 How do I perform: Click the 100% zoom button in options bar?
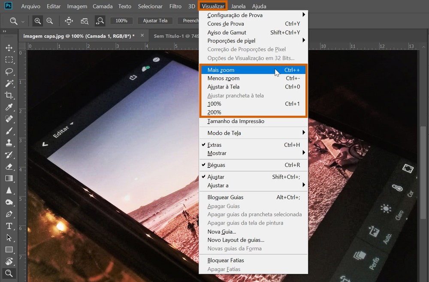tap(121, 21)
